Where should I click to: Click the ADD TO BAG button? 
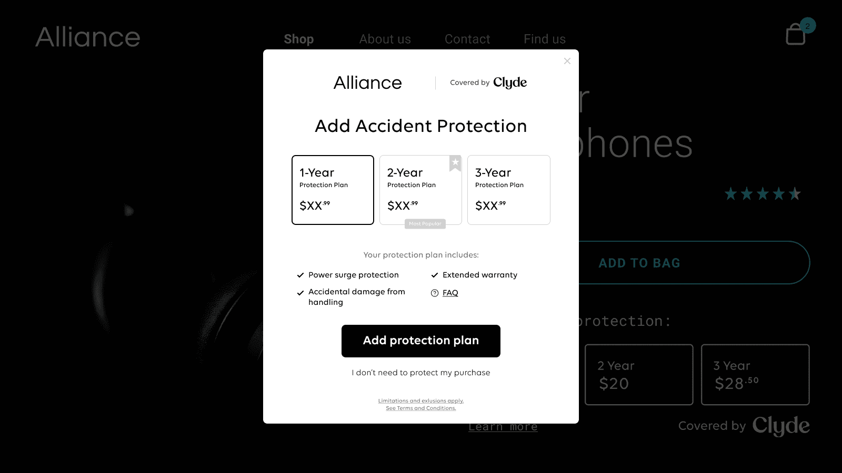(x=639, y=263)
